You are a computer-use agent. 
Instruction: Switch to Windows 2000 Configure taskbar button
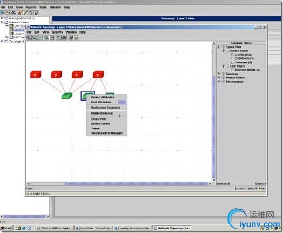pos(55,228)
